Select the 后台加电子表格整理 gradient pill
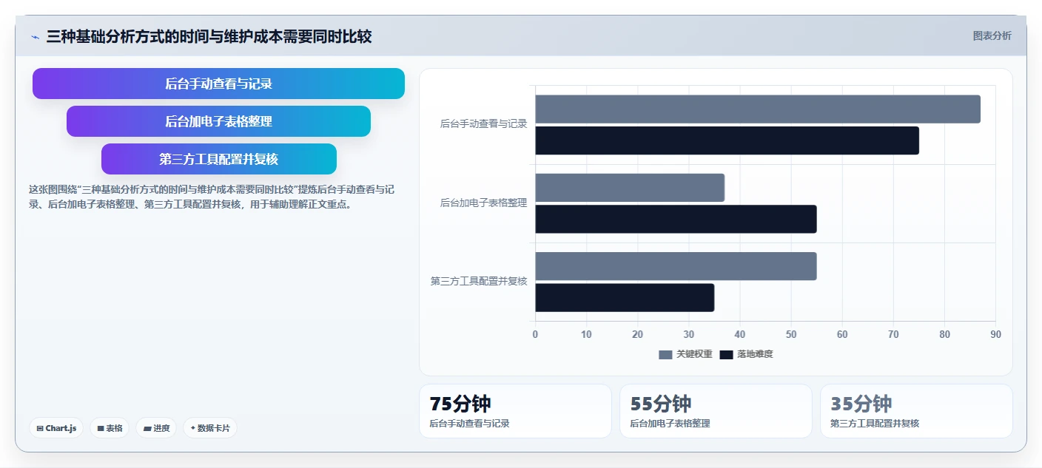The image size is (1042, 468). 218,121
